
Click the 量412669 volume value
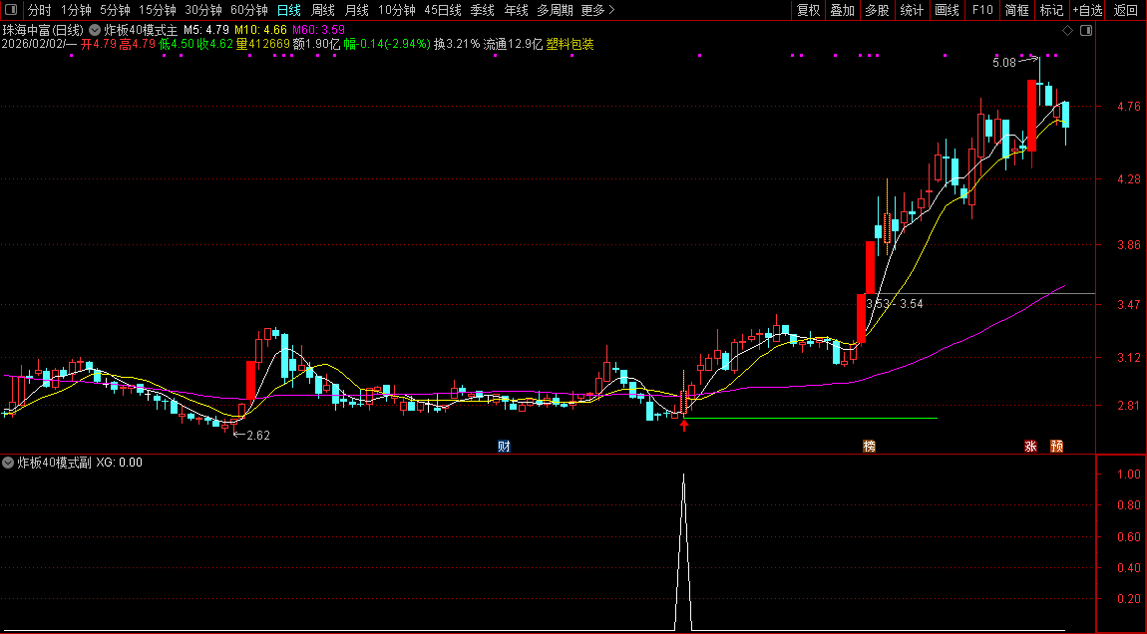262,44
